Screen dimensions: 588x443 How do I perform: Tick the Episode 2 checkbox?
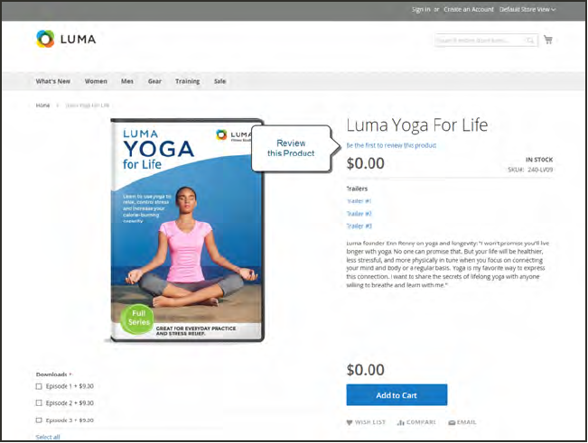pos(39,403)
